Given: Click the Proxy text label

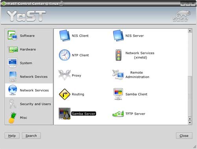Looking at the screenshot, I should tap(76, 76).
